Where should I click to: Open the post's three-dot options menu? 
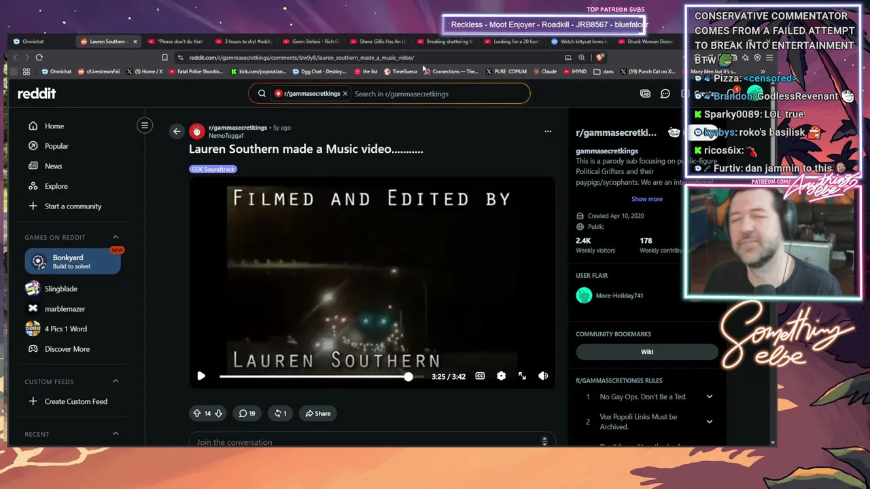[548, 131]
